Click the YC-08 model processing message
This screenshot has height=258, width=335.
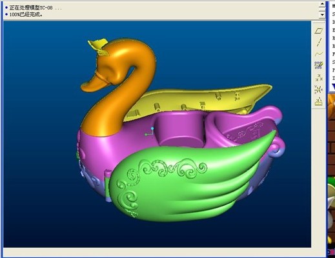(x=34, y=8)
